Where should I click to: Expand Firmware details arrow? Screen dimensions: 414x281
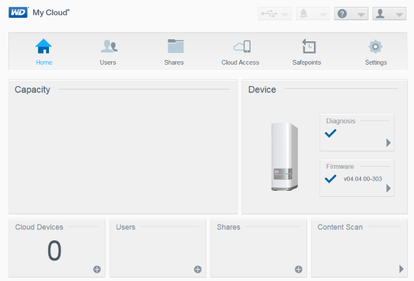point(388,188)
